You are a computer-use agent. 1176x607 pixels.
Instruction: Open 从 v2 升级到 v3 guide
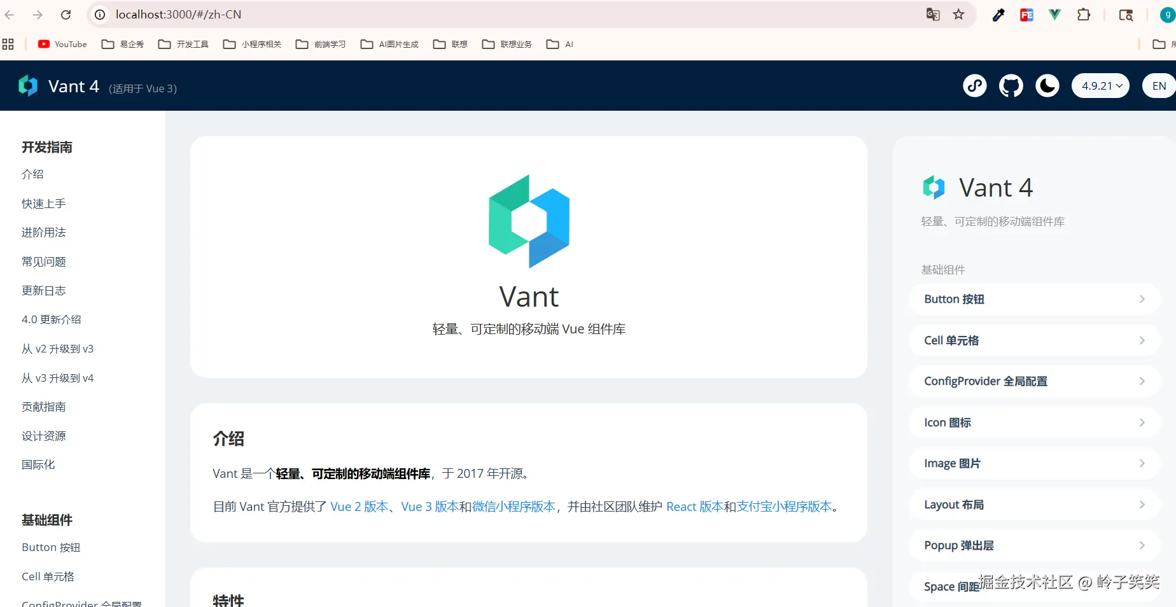coord(58,349)
